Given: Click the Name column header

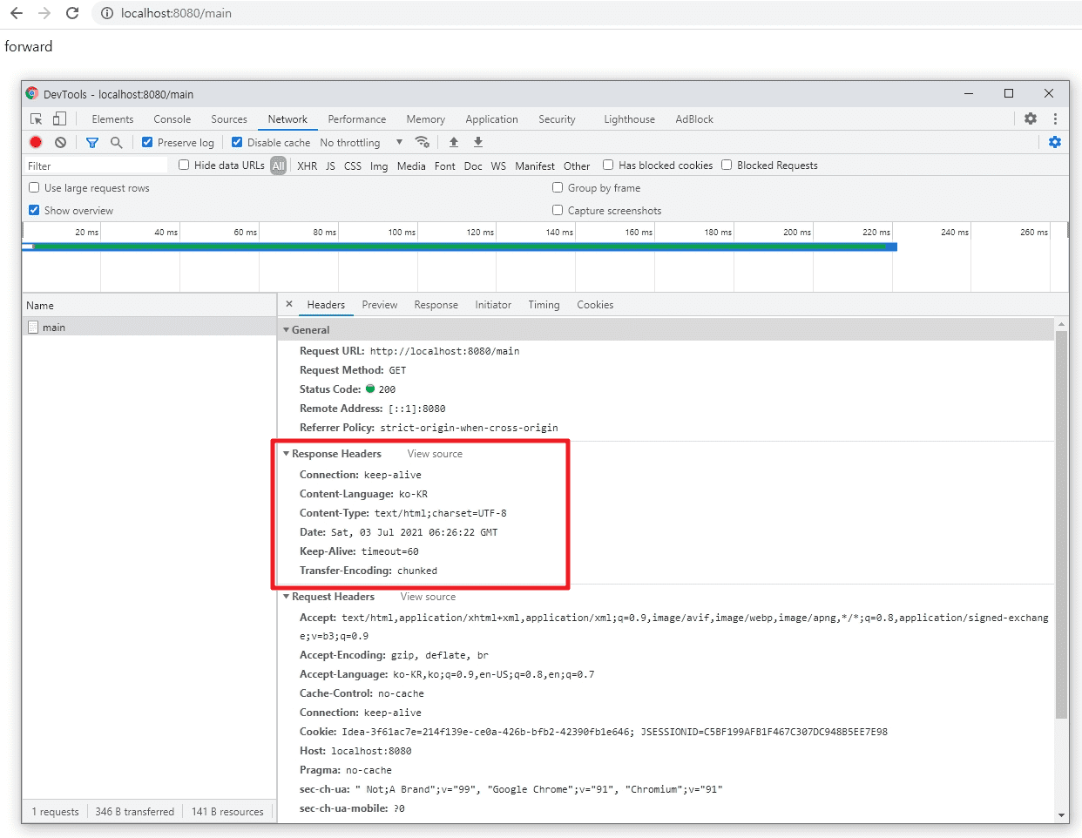Looking at the screenshot, I should [x=149, y=305].
